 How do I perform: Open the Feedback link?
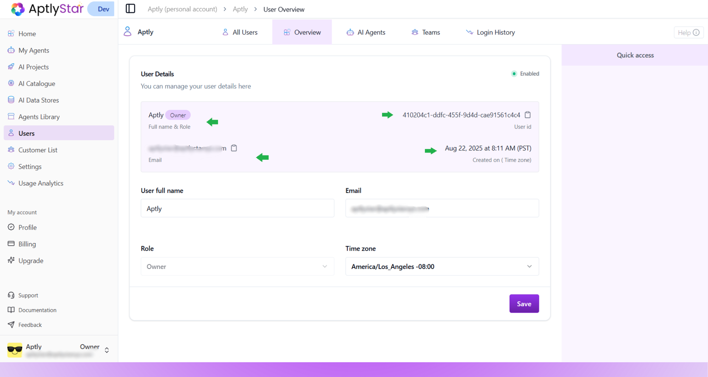(x=30, y=325)
